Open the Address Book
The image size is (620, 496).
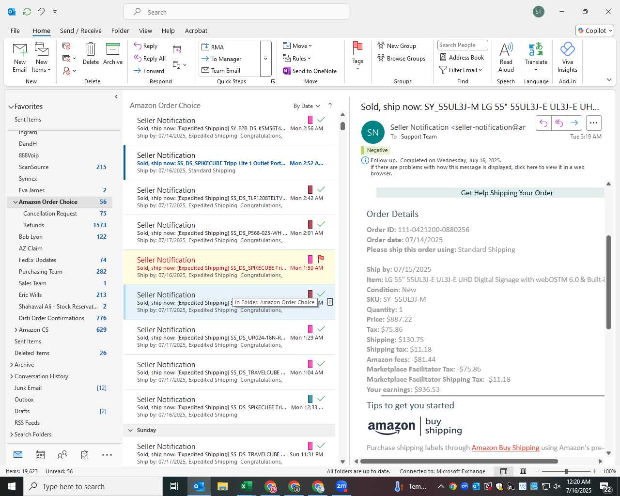click(462, 58)
